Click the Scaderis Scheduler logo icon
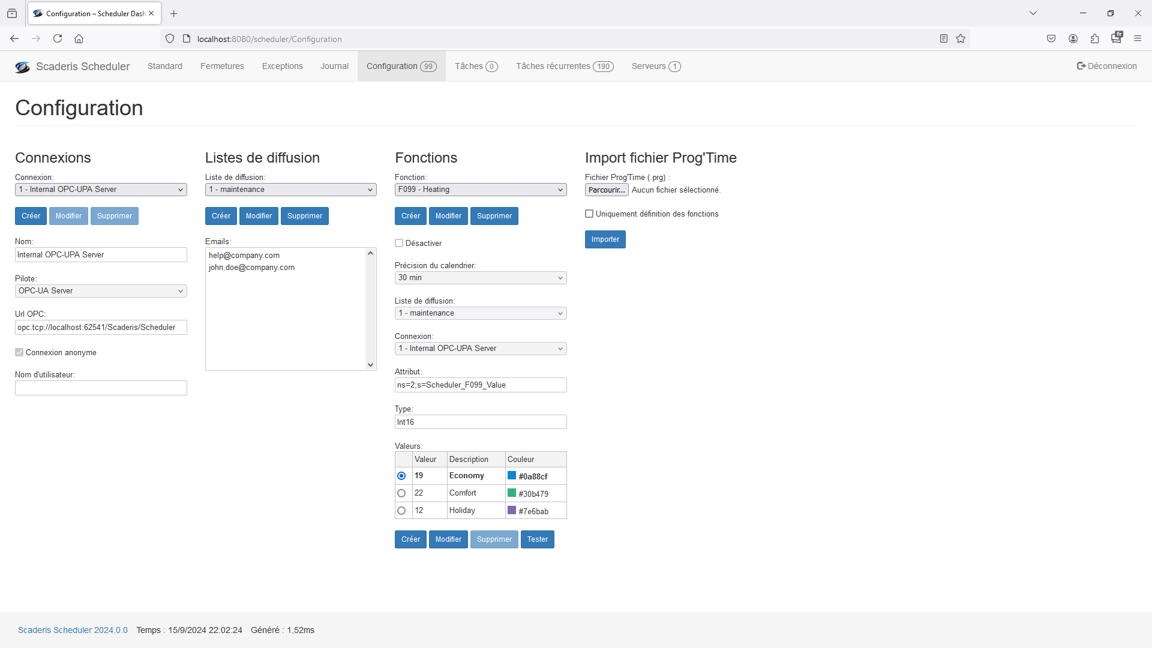 [x=22, y=67]
